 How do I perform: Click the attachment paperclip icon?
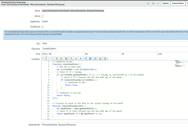point(148,4)
